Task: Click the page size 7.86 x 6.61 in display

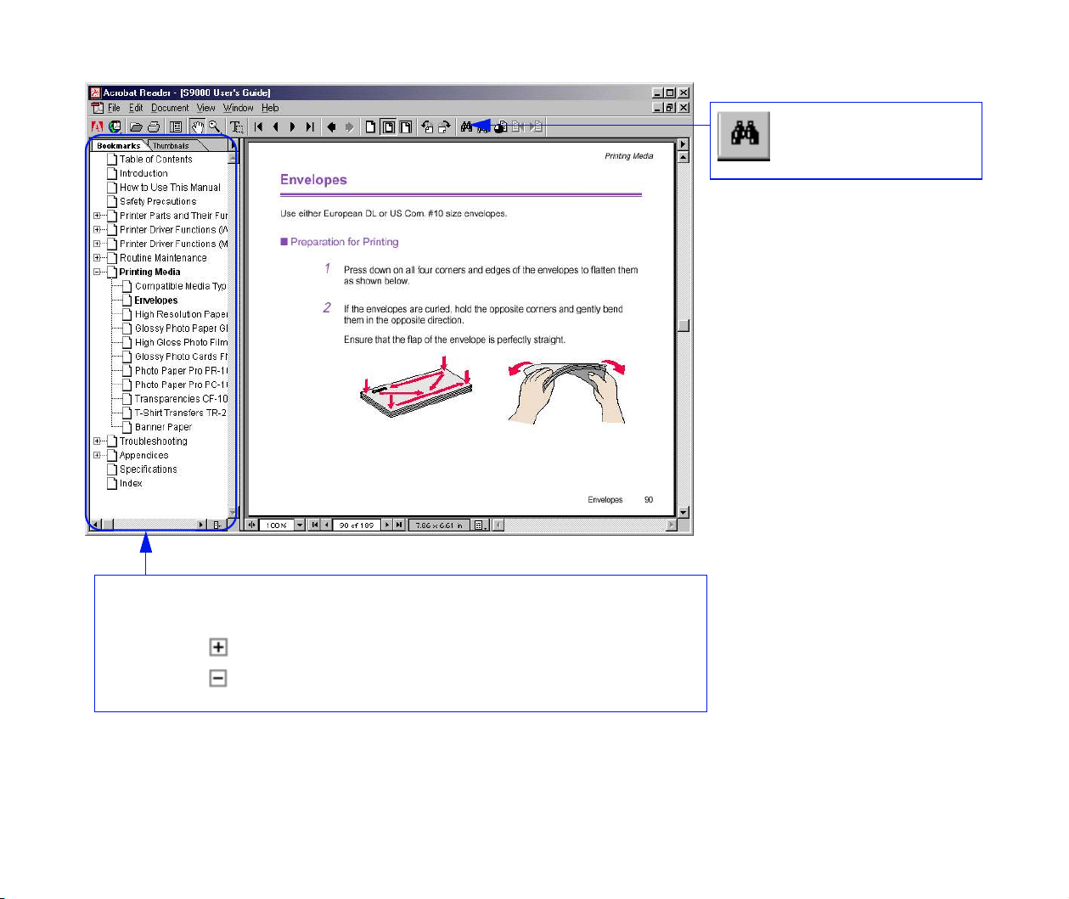Action: pyautogui.click(x=439, y=525)
